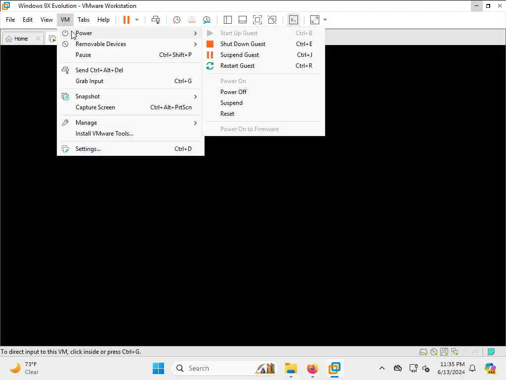Enter full screen mode icon
The height and width of the screenshot is (380, 506).
[257, 20]
